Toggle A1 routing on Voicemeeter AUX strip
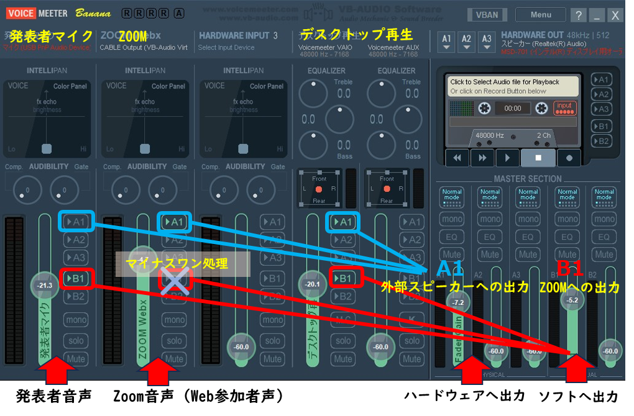The image size is (634, 416). 411,222
